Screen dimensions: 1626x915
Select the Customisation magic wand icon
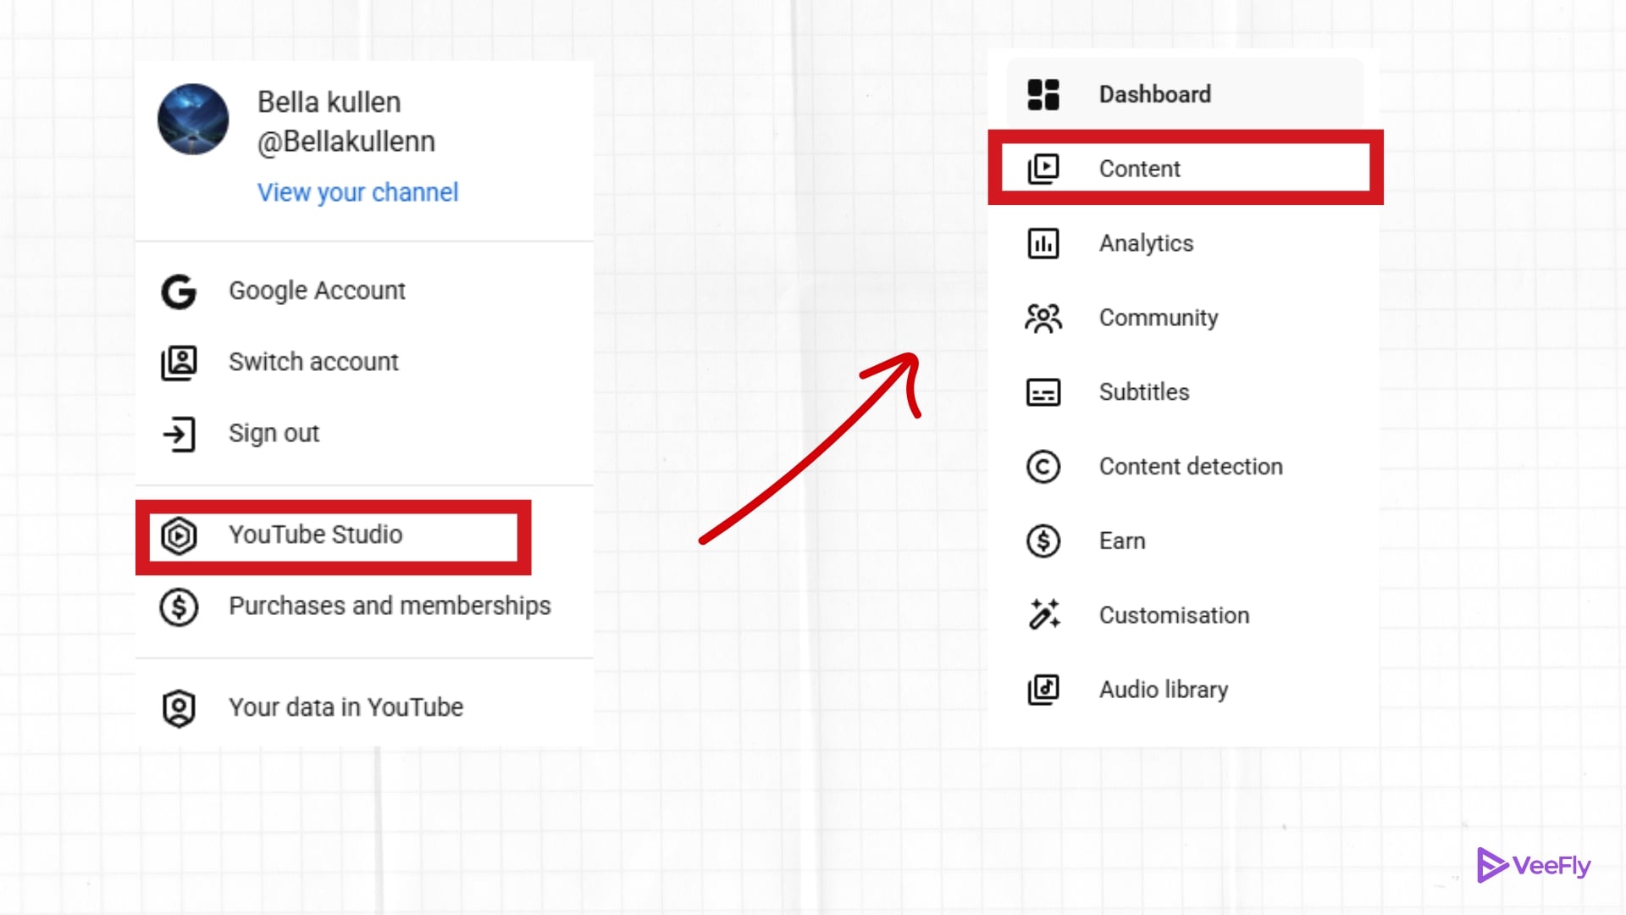coord(1043,615)
